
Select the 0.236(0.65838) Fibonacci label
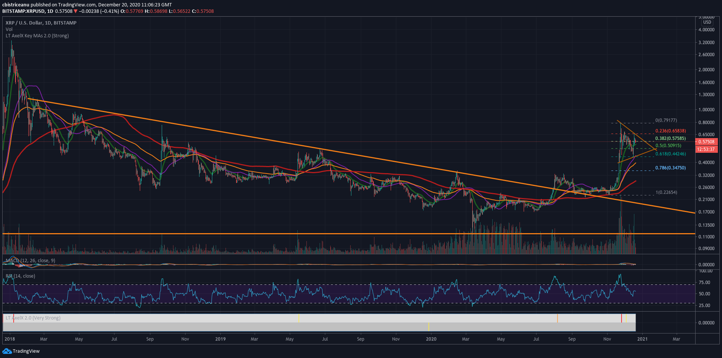point(671,131)
